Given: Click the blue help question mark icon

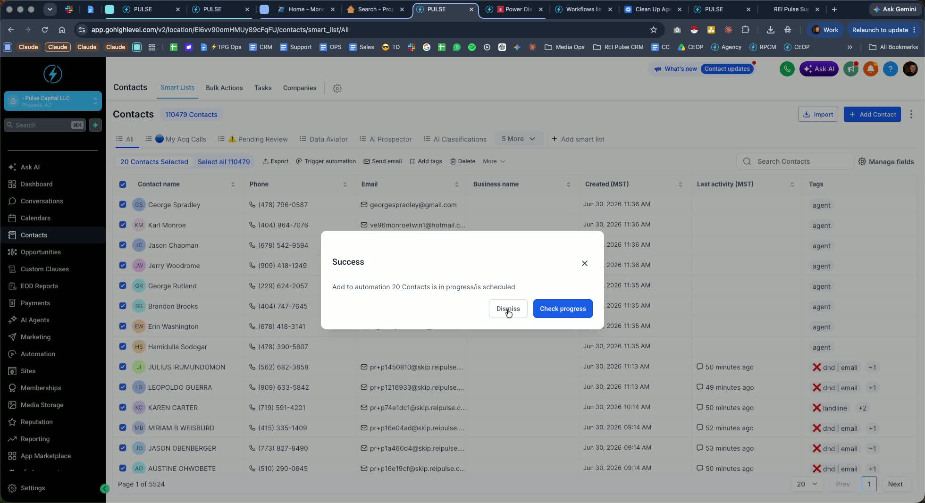Looking at the screenshot, I should coord(890,69).
